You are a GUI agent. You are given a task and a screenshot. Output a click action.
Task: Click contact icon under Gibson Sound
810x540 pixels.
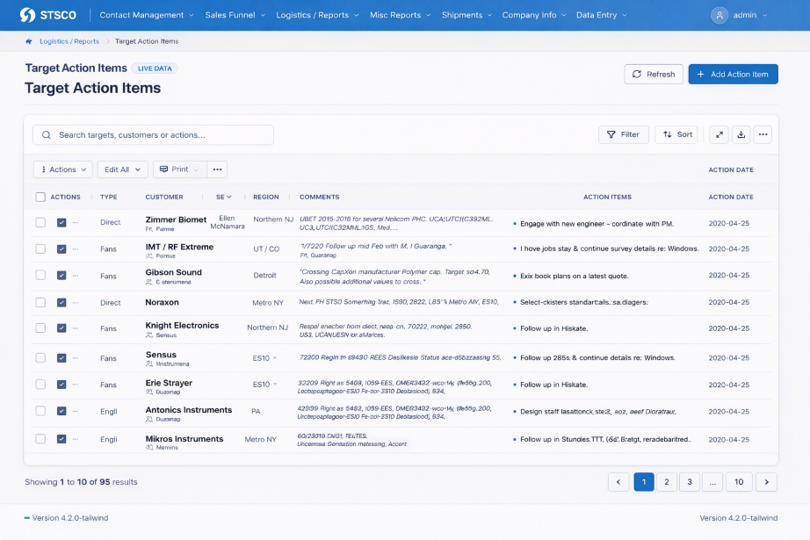(x=149, y=282)
